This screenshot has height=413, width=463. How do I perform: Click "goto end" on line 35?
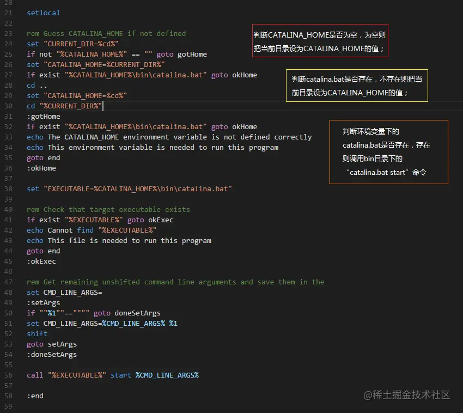pos(43,158)
